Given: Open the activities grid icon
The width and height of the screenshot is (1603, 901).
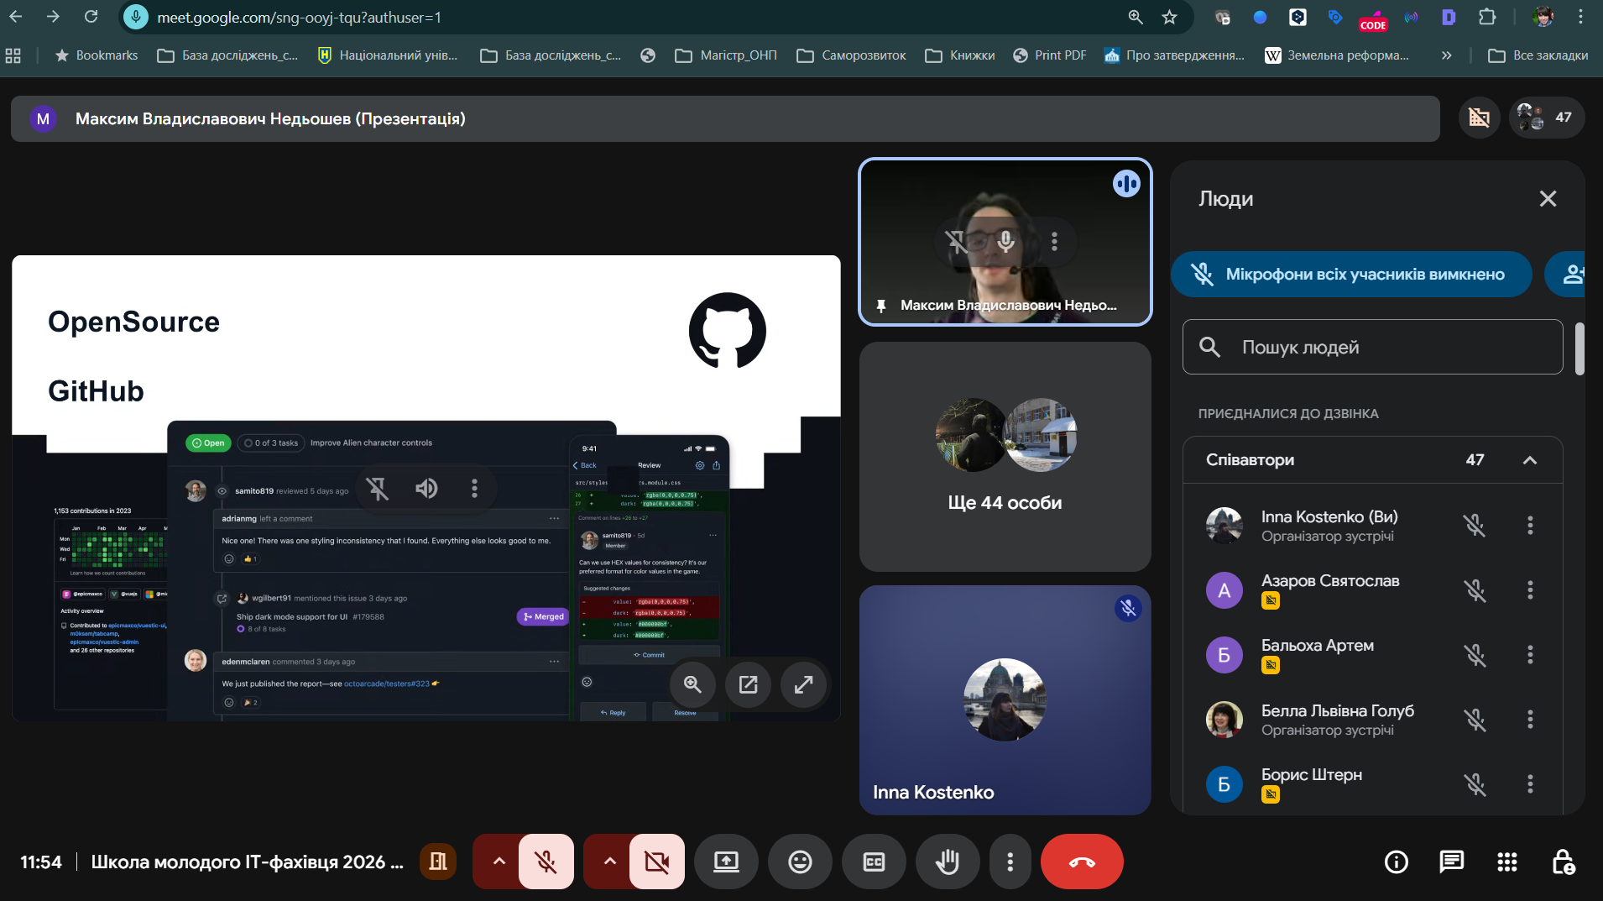Looking at the screenshot, I should 1507,862.
